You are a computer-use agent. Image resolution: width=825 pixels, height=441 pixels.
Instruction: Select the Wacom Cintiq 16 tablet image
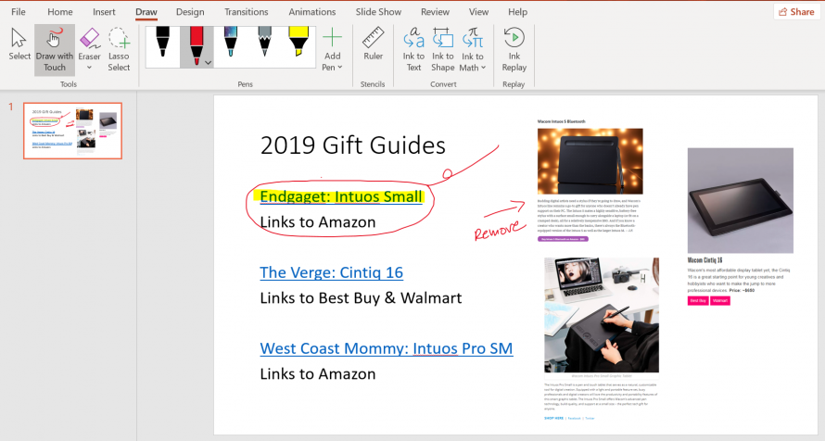(x=741, y=200)
